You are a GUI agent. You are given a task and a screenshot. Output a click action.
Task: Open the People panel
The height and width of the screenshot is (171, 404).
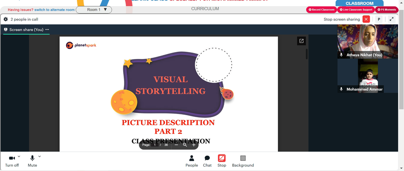pyautogui.click(x=191, y=161)
